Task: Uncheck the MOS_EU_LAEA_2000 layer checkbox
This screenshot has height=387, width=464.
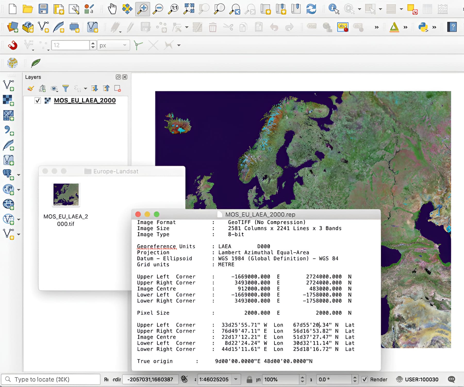Action: [38, 101]
